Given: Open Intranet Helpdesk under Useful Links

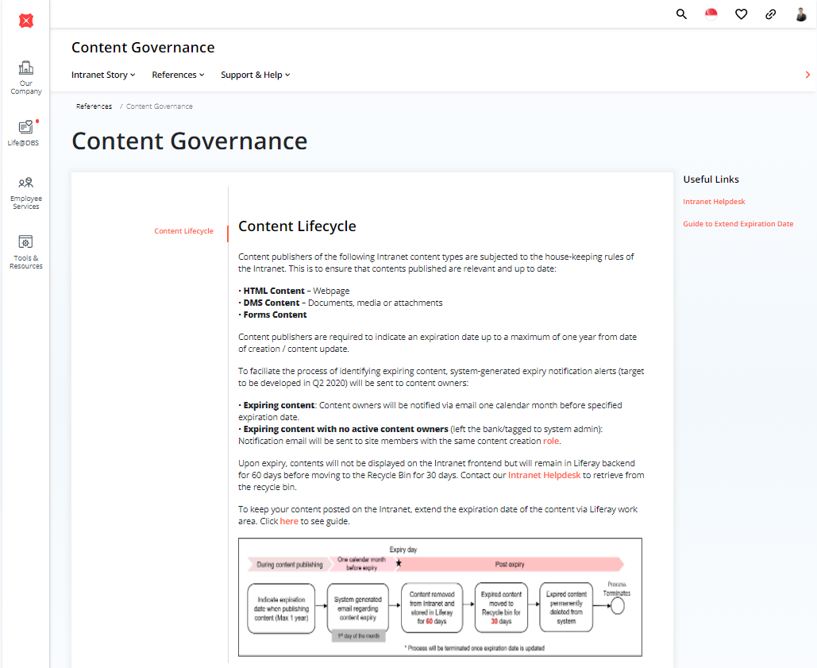Looking at the screenshot, I should [714, 202].
